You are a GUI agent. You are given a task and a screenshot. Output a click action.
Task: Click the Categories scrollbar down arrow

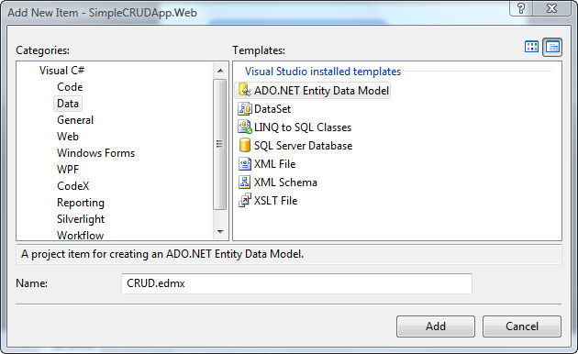tap(220, 232)
